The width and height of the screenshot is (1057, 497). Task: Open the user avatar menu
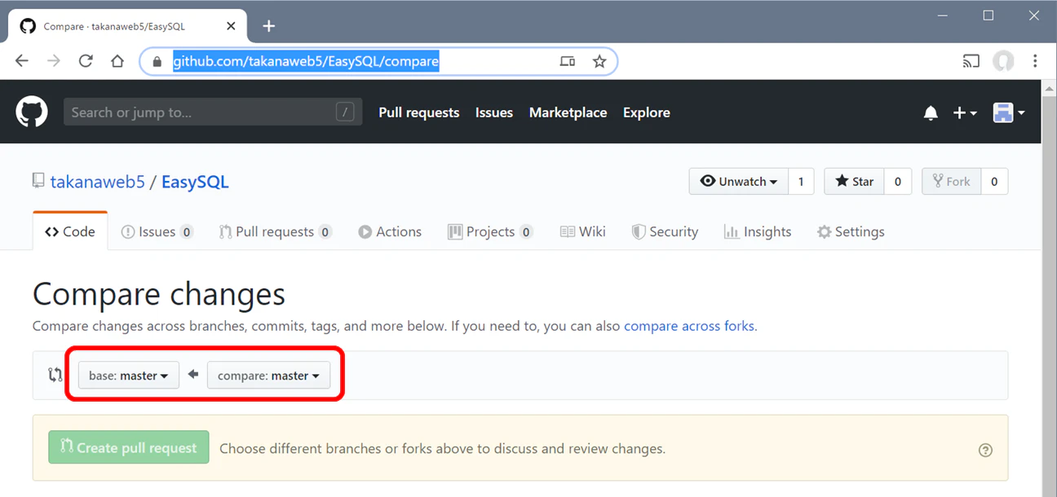tap(1009, 113)
